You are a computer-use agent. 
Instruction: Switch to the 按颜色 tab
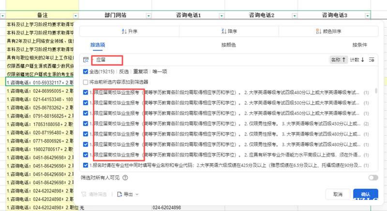pos(228,45)
